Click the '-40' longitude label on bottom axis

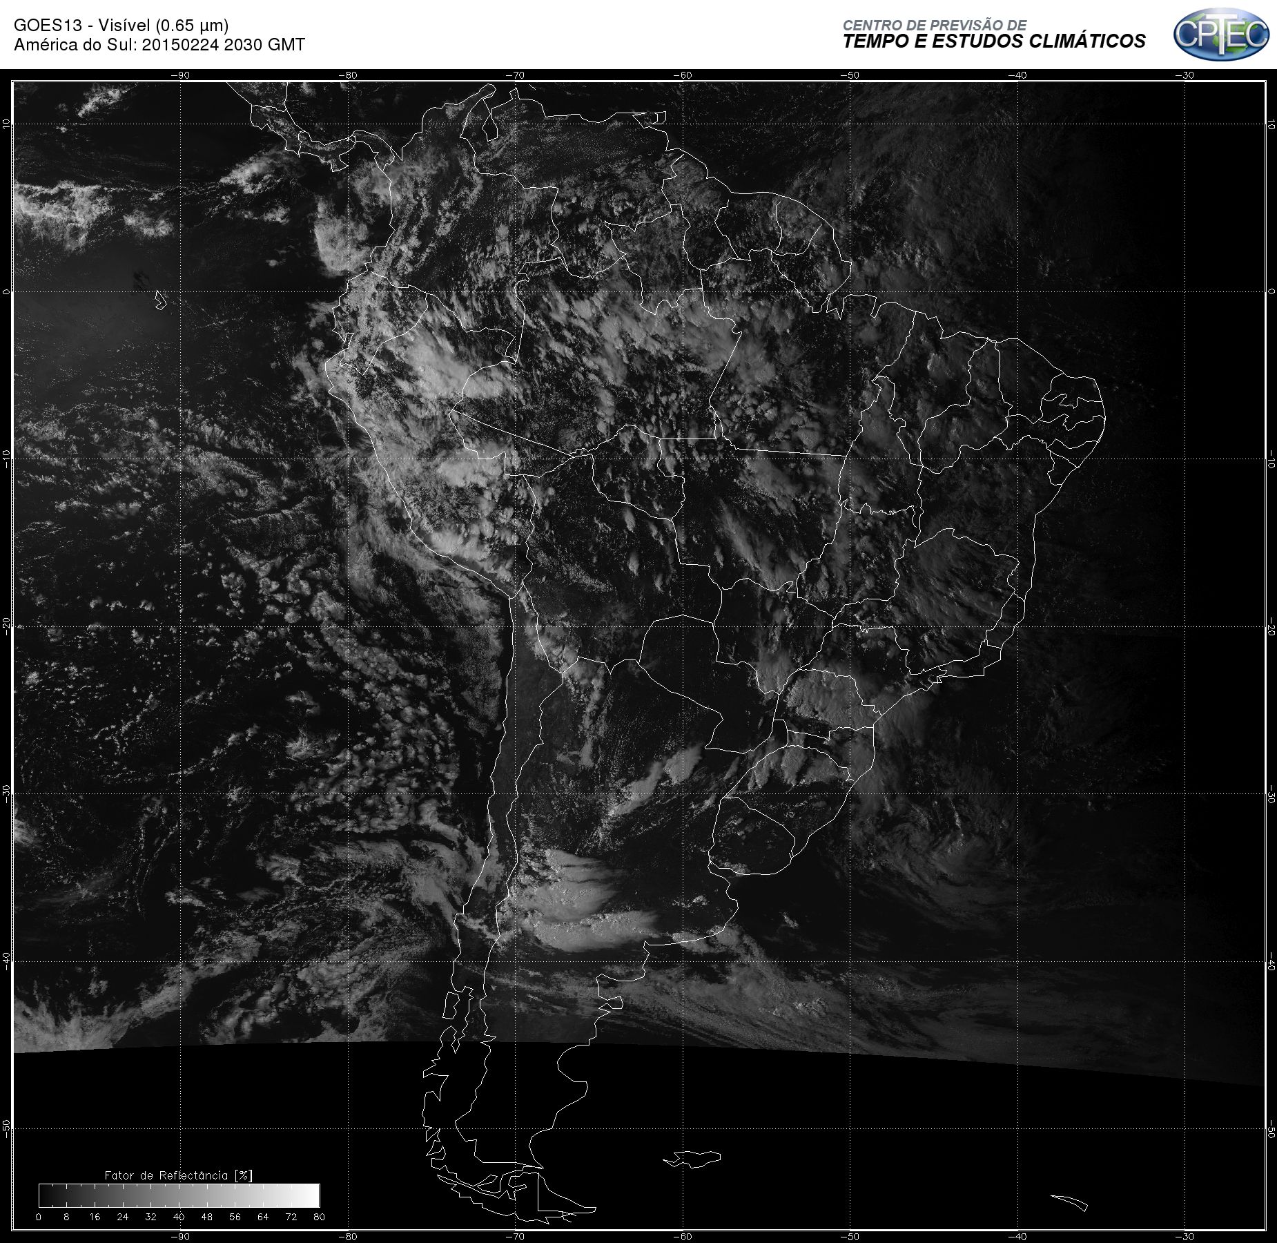point(1017,1236)
